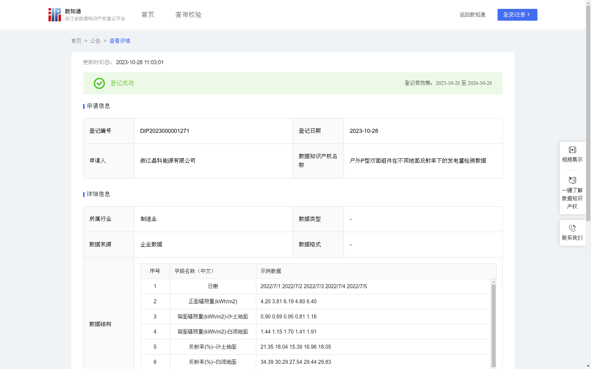Click the 所属行业 label cell
This screenshot has width=591, height=369.
[x=109, y=219]
